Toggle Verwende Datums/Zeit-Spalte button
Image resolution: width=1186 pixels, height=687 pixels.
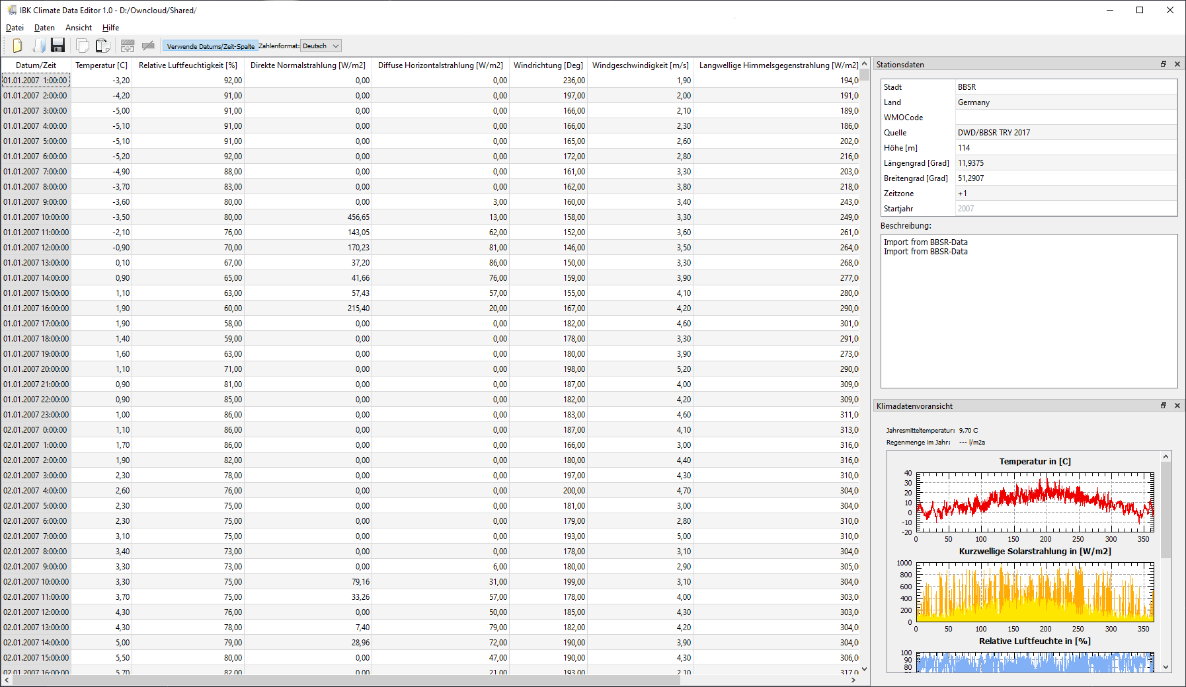click(x=210, y=46)
